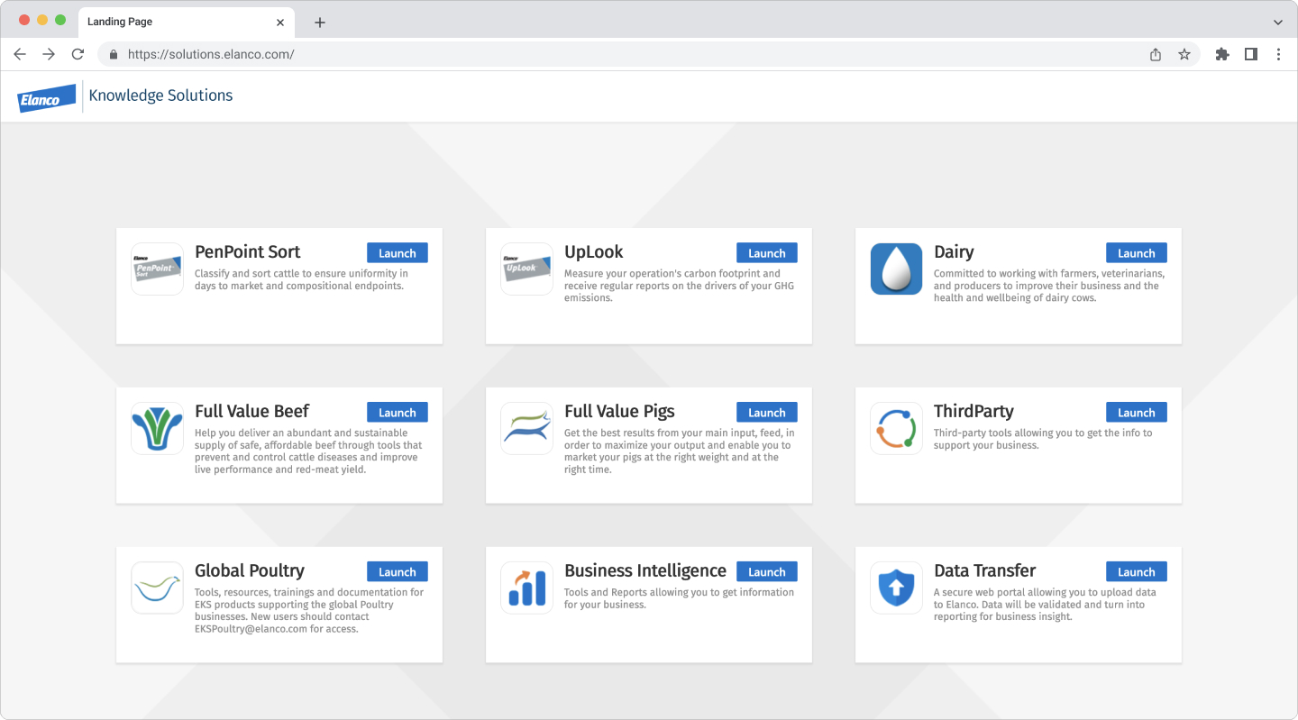Select the Landing Page tab
Viewport: 1298px width, 720px height.
(x=187, y=22)
